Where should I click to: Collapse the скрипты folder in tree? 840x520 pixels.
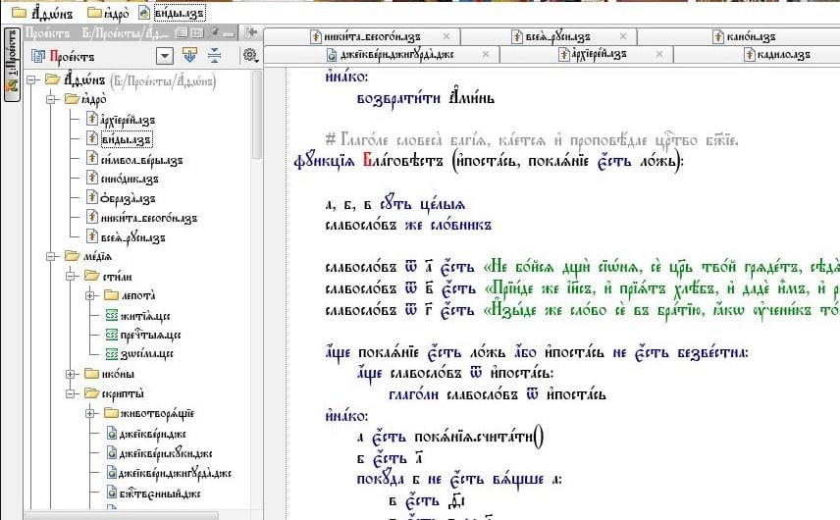[x=71, y=393]
